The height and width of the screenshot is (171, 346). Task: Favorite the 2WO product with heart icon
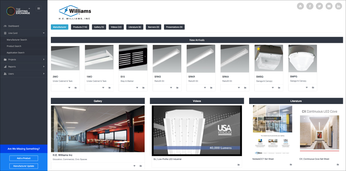coord(69,88)
